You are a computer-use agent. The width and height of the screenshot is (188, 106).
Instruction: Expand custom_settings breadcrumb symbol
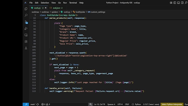tap(96, 12)
